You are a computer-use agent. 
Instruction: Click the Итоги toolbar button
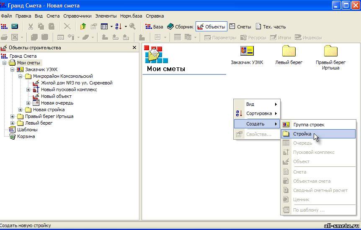[x=281, y=38]
